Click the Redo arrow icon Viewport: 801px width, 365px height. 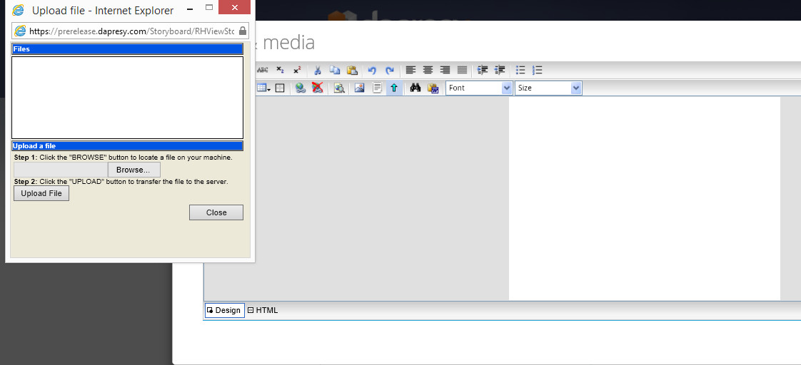390,70
